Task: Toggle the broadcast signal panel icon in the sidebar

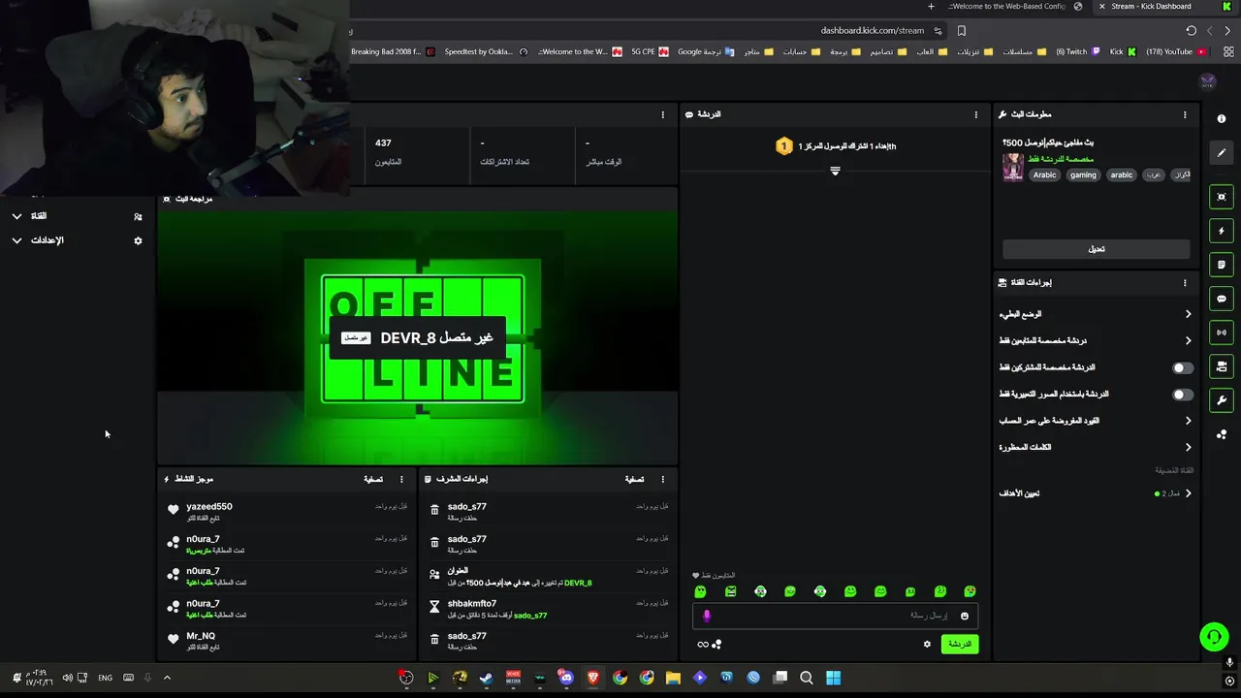Action: 1222,333
